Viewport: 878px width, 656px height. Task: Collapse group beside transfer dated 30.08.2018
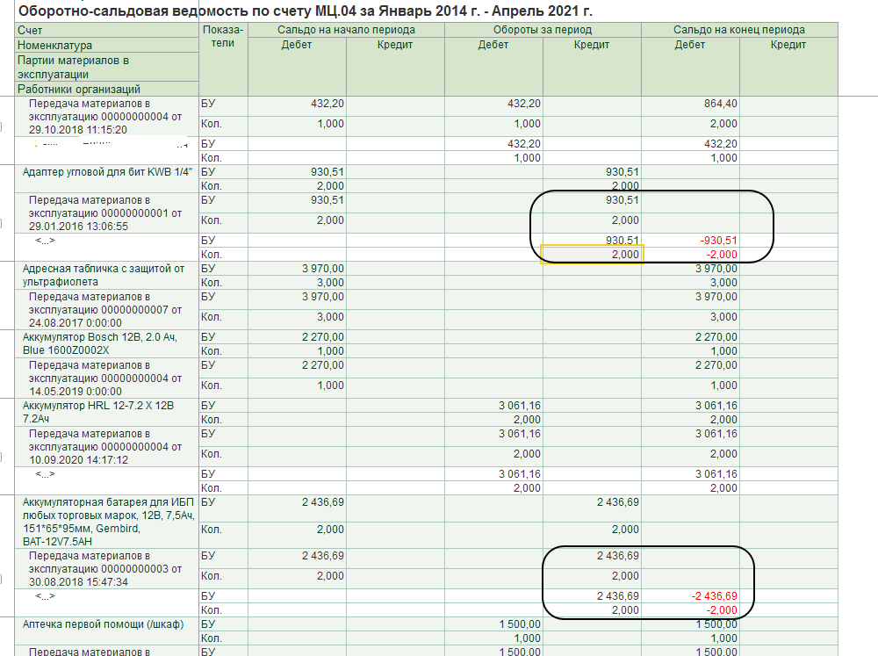pyautogui.click(x=2, y=580)
